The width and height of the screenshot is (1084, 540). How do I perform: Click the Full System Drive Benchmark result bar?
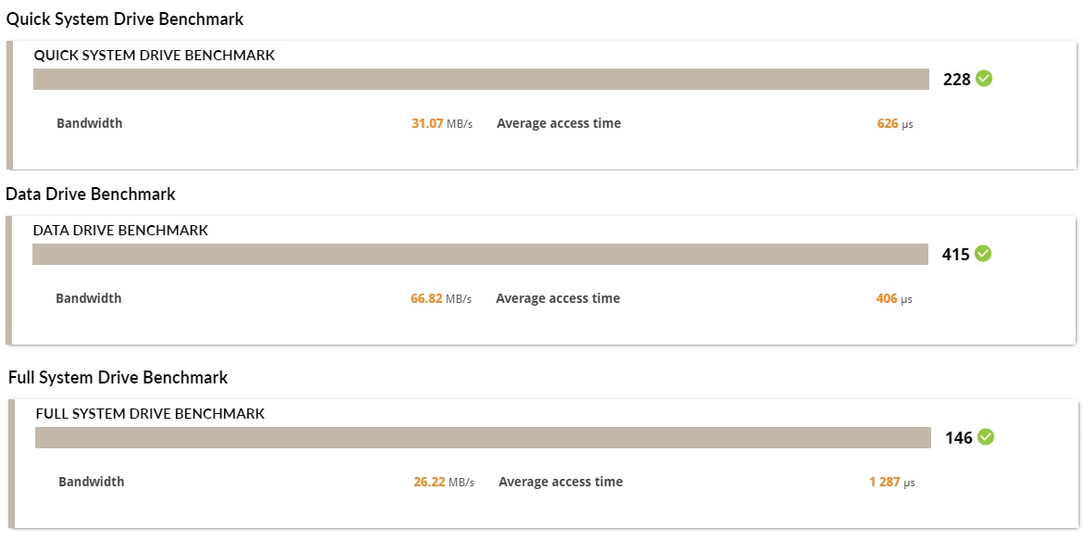pyautogui.click(x=484, y=438)
